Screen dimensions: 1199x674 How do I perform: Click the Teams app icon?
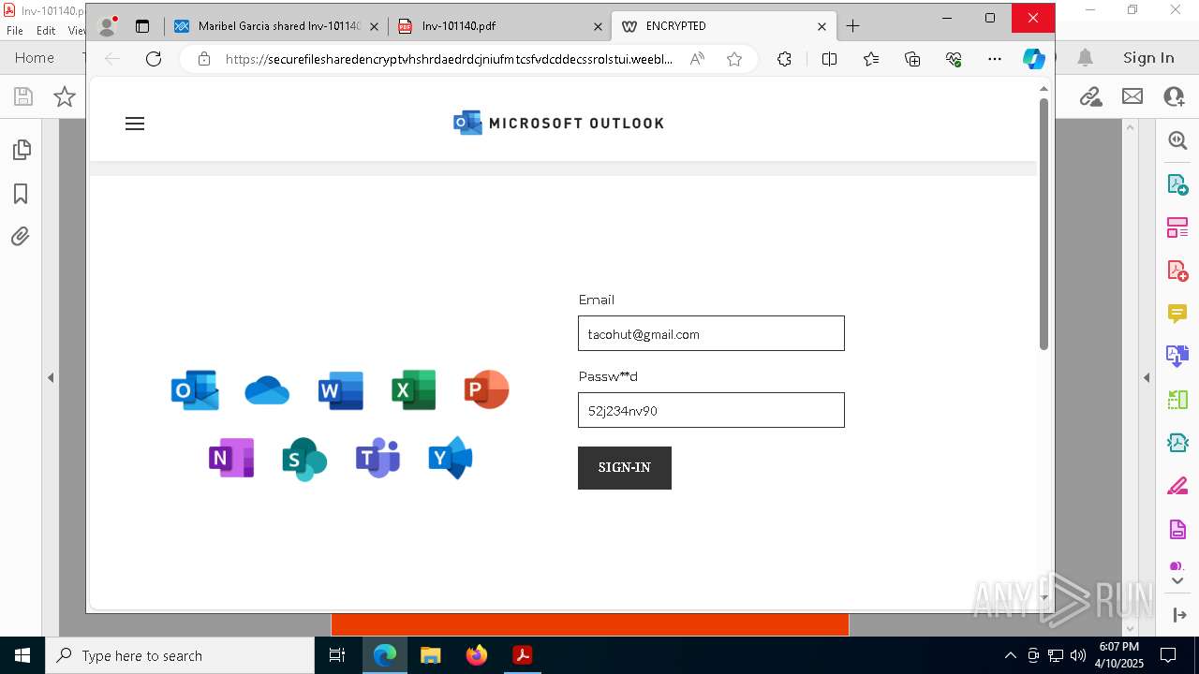pyautogui.click(x=377, y=458)
